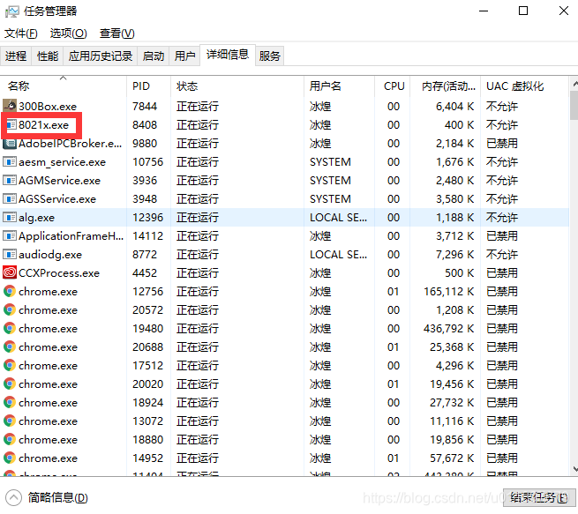Image resolution: width=578 pixels, height=514 pixels.
Task: Click the SYSTEM user of AGMService.exe
Action: click(x=330, y=181)
